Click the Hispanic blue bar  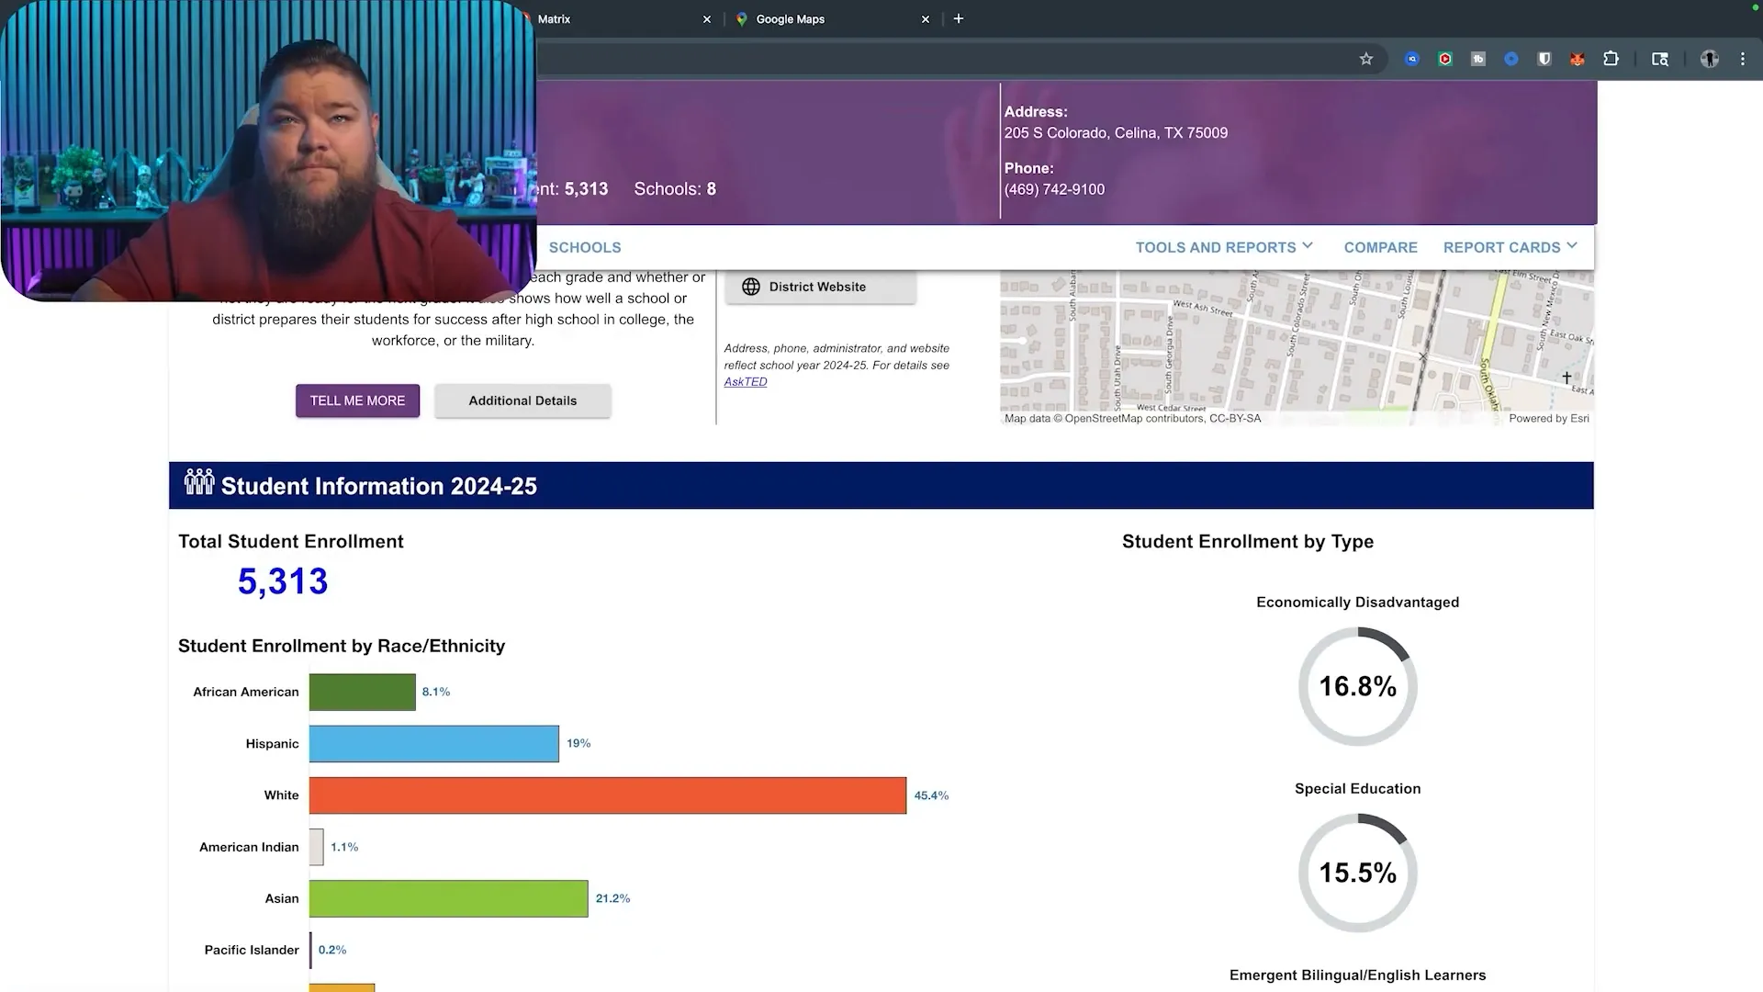[x=433, y=744]
